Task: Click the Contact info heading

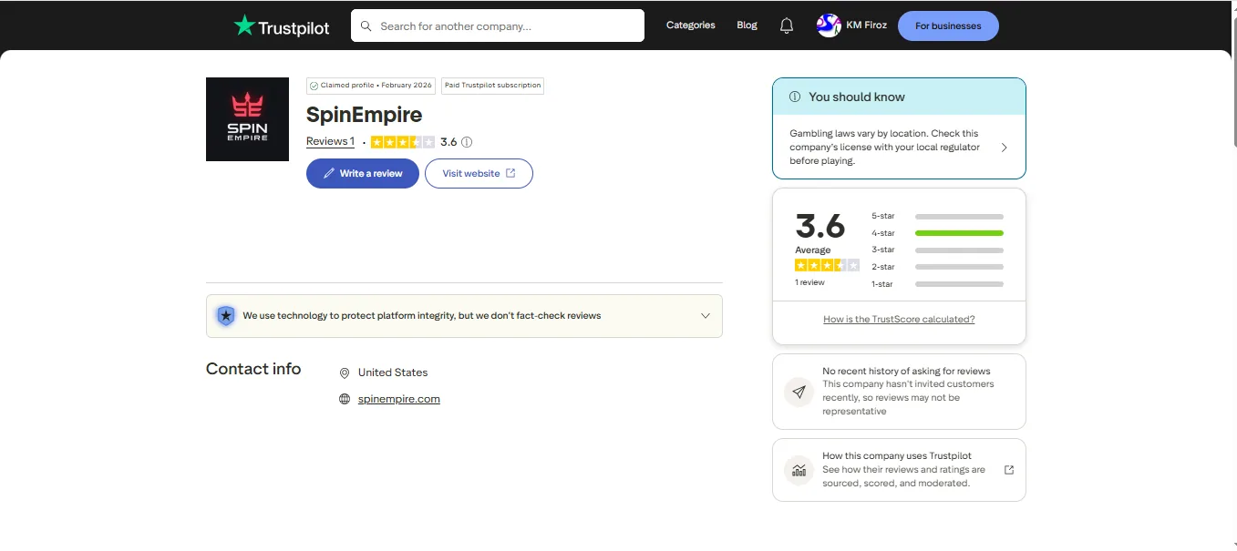Action: pyautogui.click(x=253, y=369)
